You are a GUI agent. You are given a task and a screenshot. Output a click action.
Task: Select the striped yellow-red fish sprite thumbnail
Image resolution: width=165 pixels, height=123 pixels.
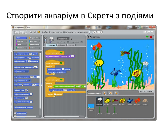click(122, 101)
